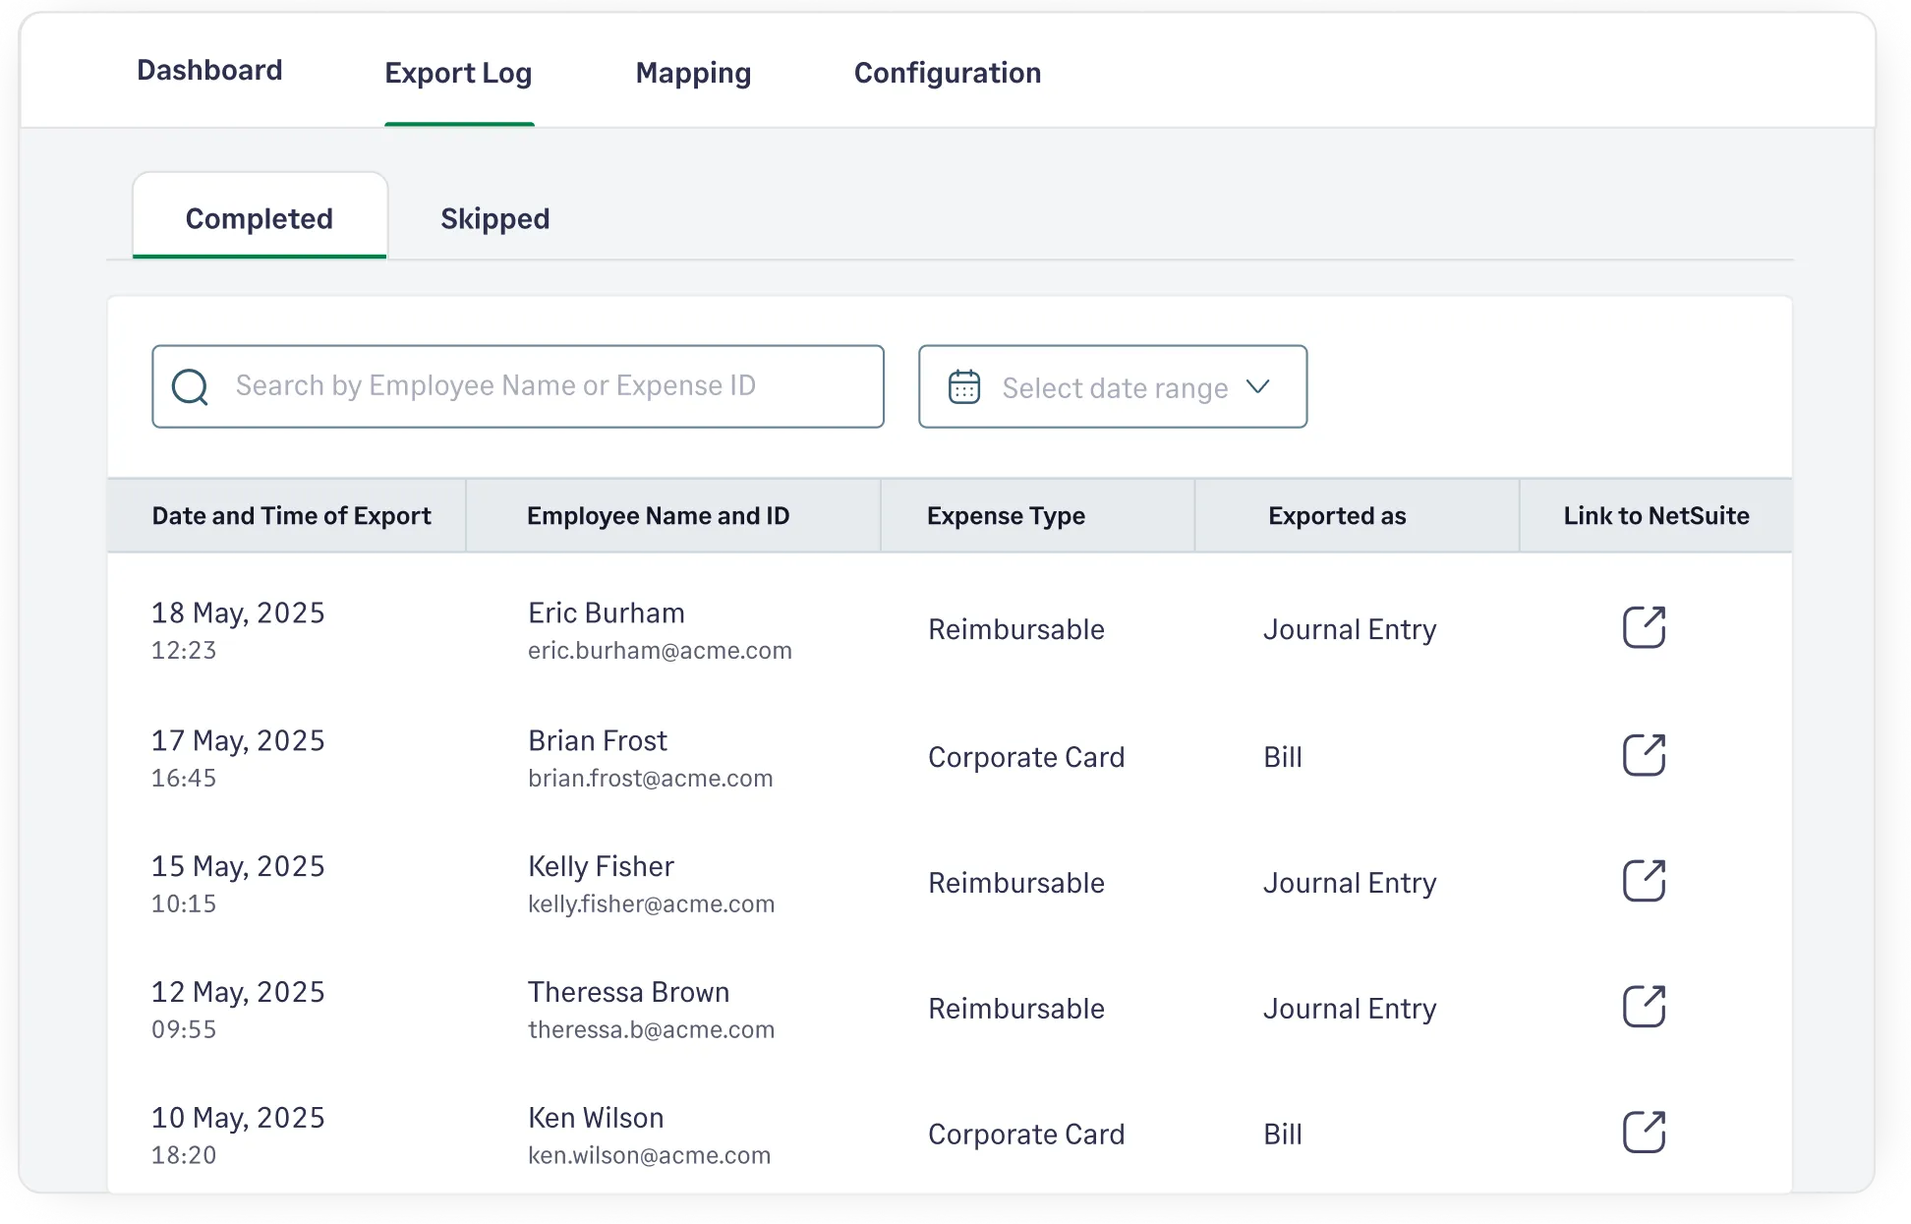Open Theressa Brown's export in NetSuite
This screenshot has height=1224, width=1911.
[x=1643, y=1007]
